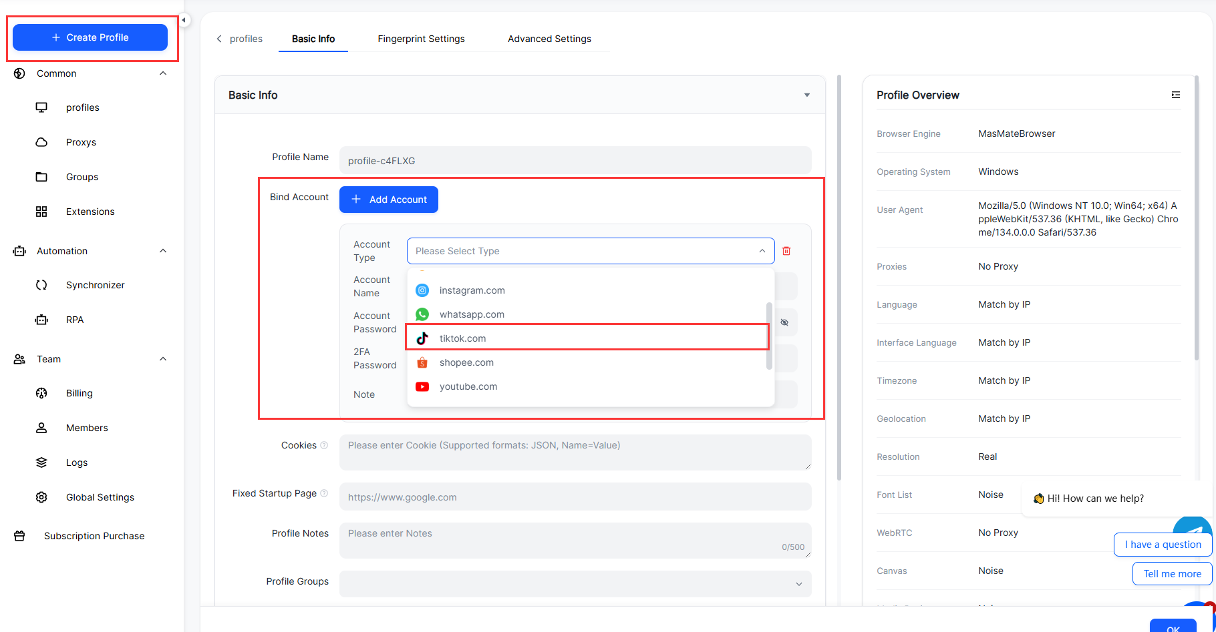
Task: Open Global Settings in sidebar
Action: pyautogui.click(x=100, y=497)
